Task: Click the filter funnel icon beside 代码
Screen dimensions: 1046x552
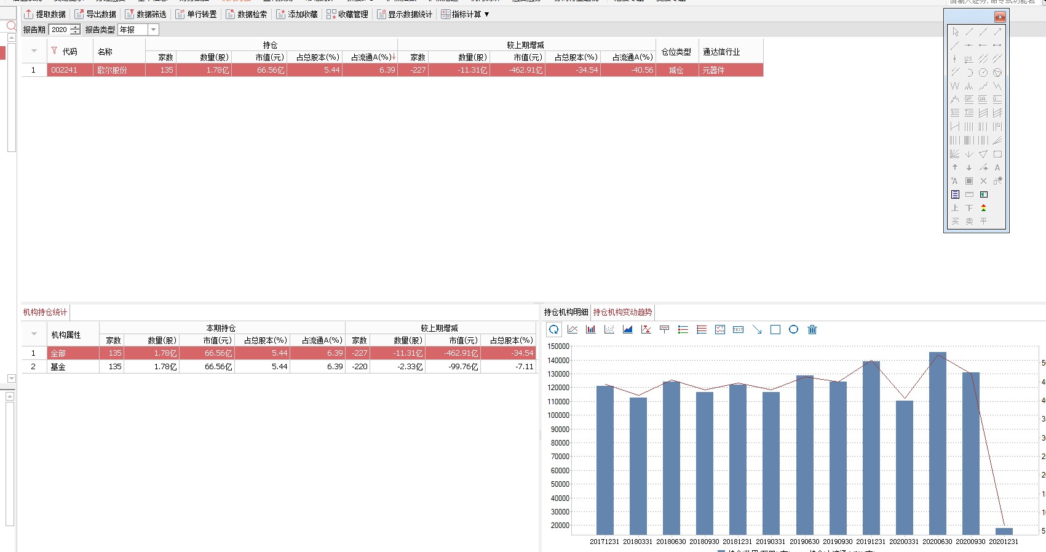Action: coord(54,51)
